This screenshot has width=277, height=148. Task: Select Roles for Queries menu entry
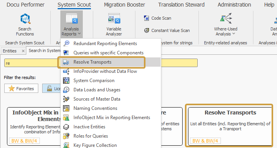[111, 136]
